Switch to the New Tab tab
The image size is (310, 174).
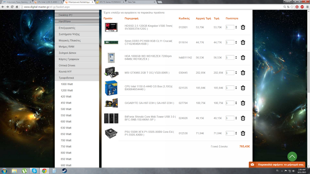(x=141, y=2)
